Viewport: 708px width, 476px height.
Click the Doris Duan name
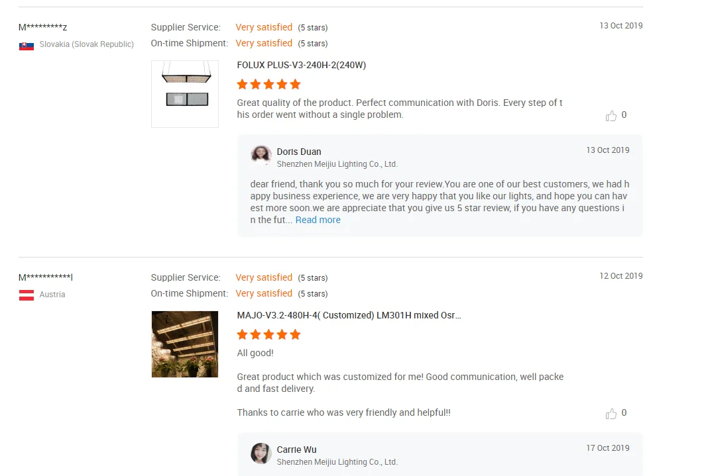pyautogui.click(x=298, y=152)
